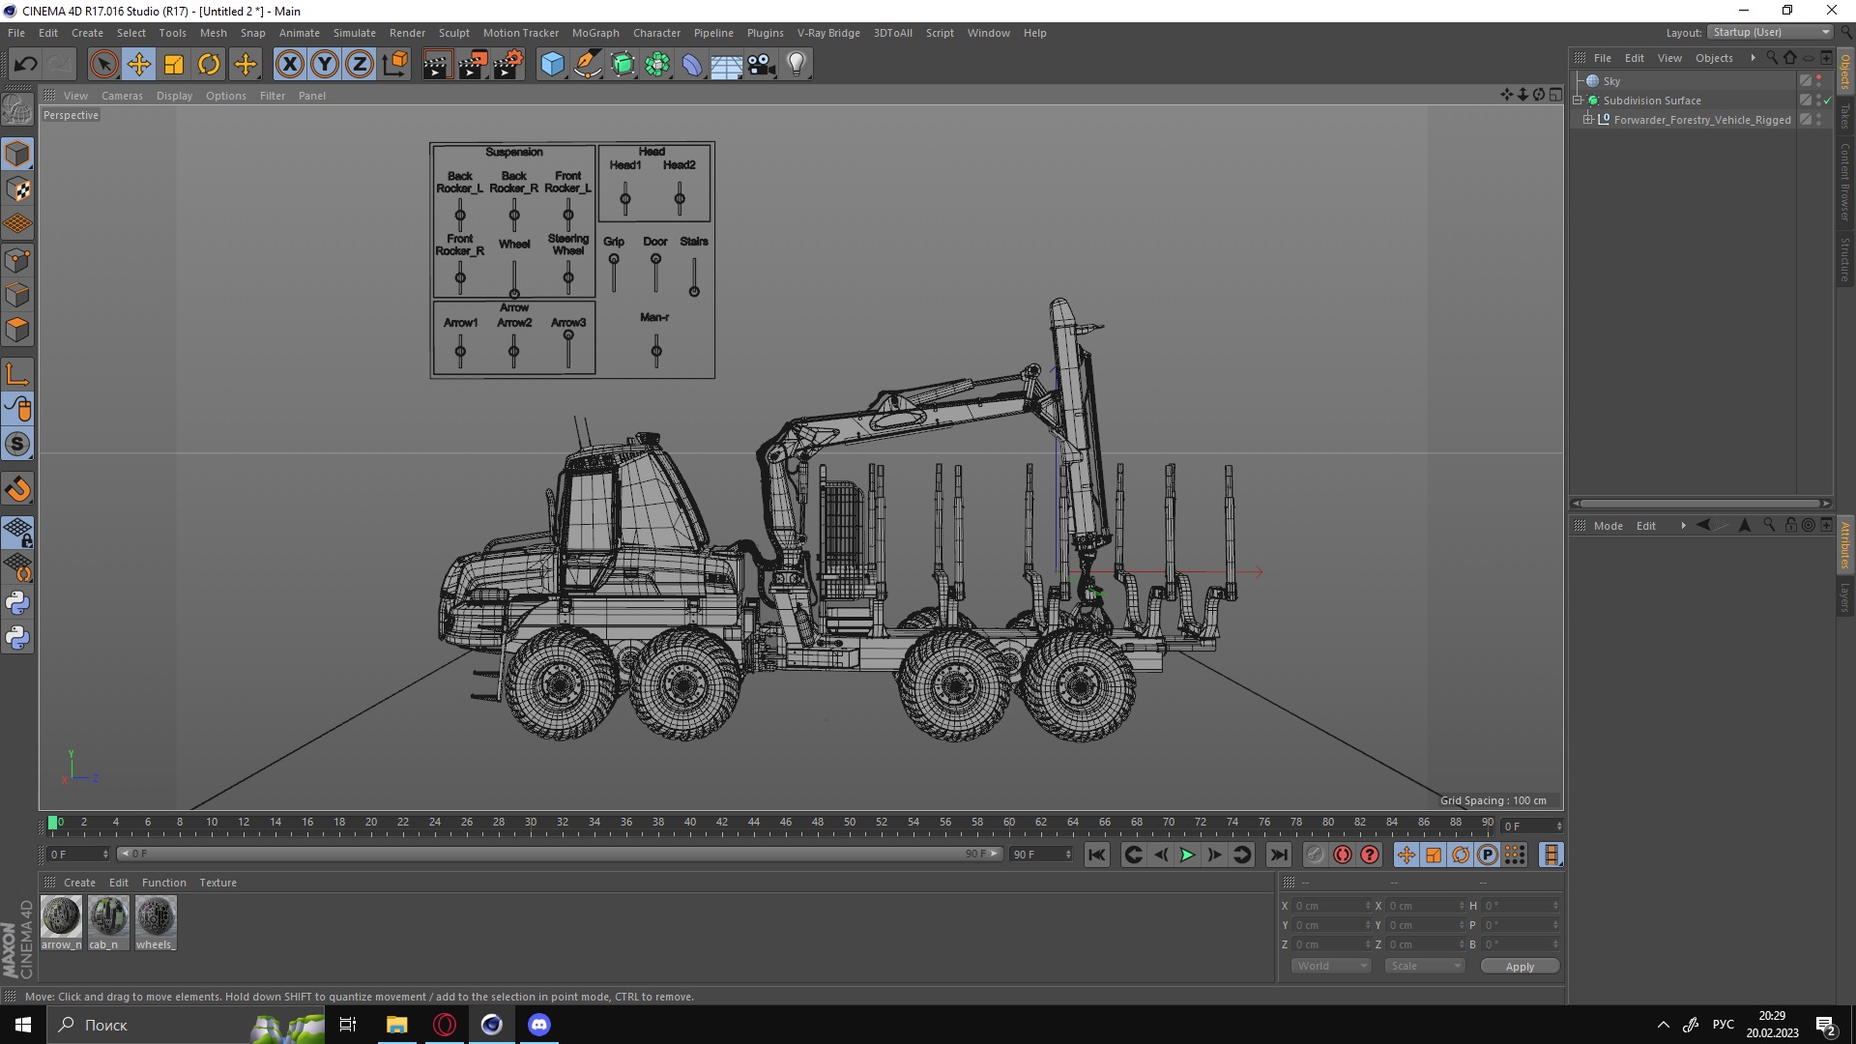Open the MoGraph menu
The height and width of the screenshot is (1044, 1856).
[595, 33]
